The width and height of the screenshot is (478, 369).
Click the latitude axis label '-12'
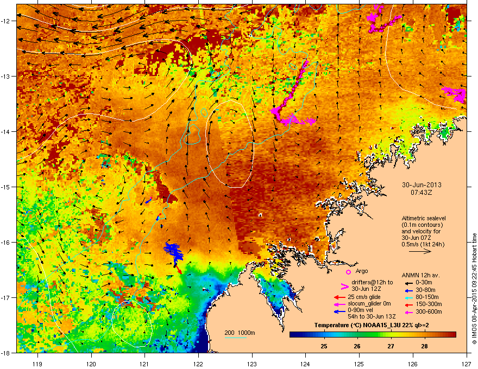tap(6, 21)
